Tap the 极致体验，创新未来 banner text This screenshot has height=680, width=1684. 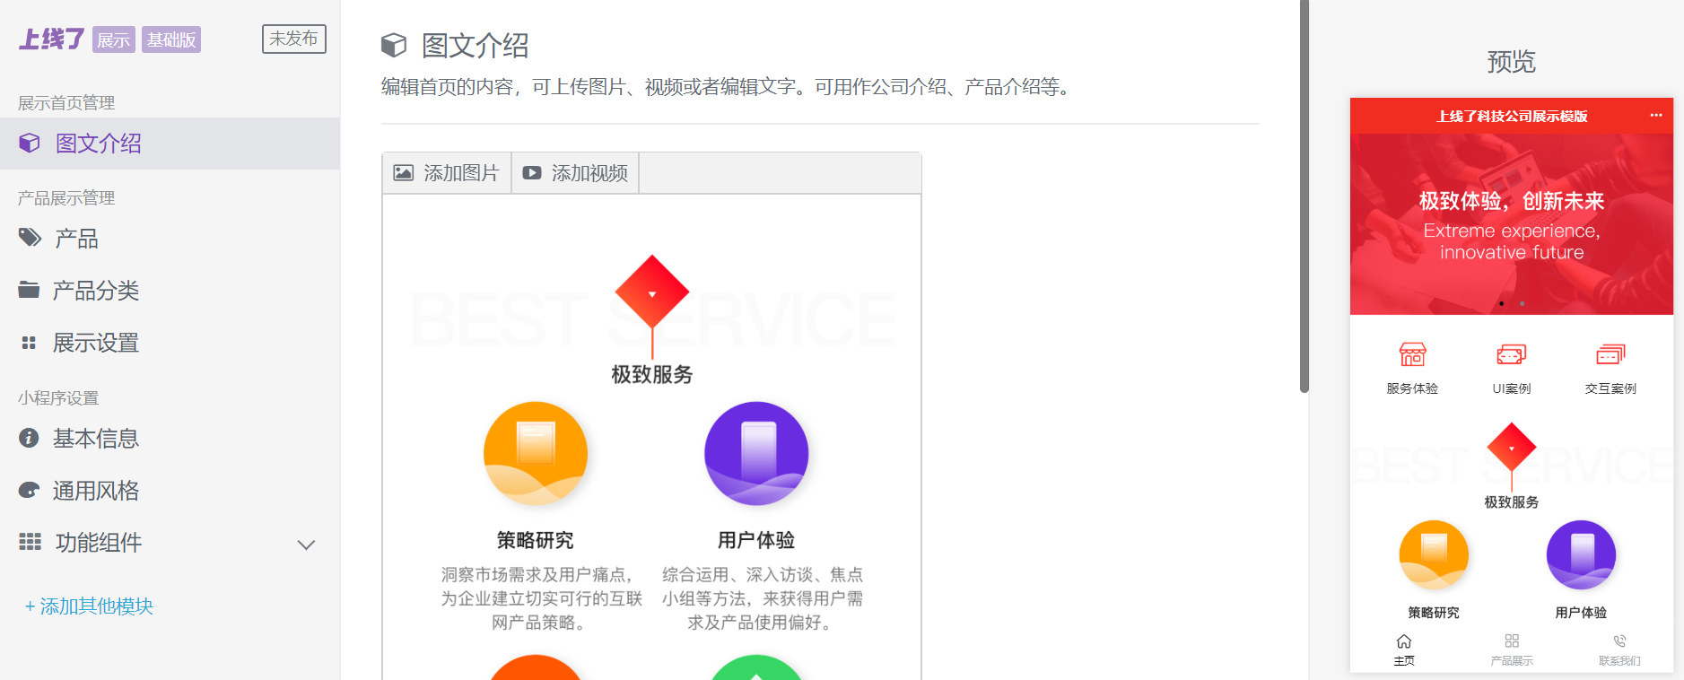pos(1512,201)
